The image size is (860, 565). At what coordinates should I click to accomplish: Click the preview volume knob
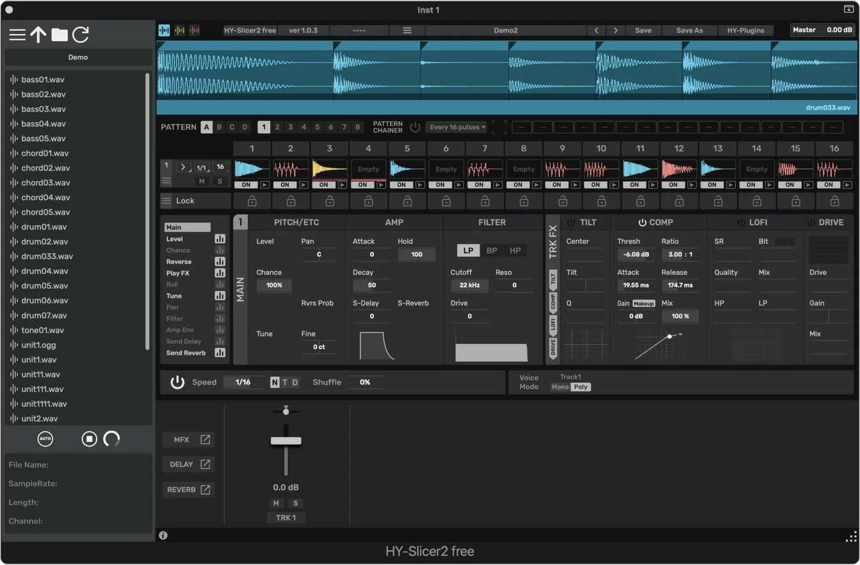click(x=111, y=439)
